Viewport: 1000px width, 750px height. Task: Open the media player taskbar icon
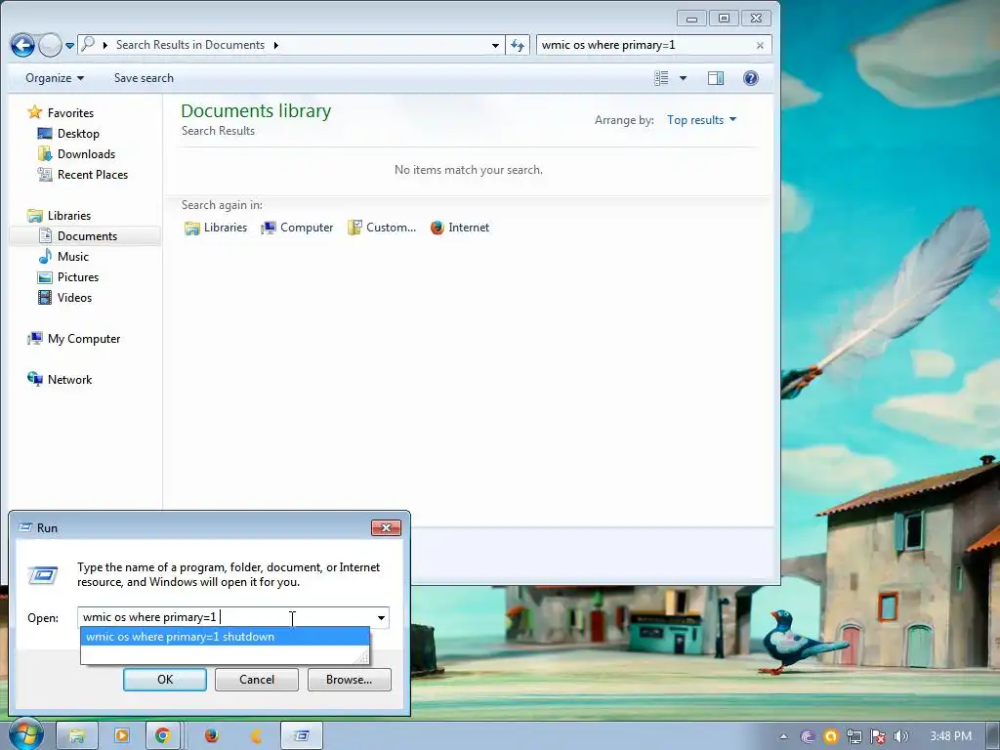[x=121, y=736]
